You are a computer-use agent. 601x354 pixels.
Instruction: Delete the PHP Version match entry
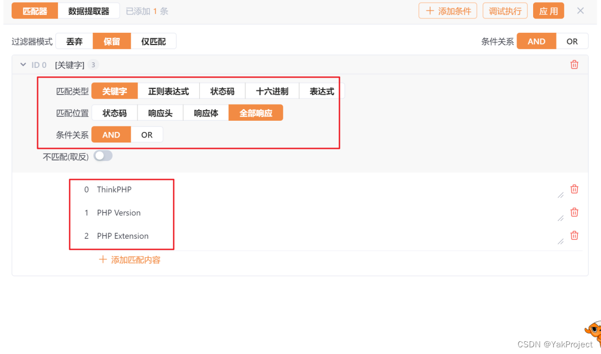pyautogui.click(x=574, y=212)
